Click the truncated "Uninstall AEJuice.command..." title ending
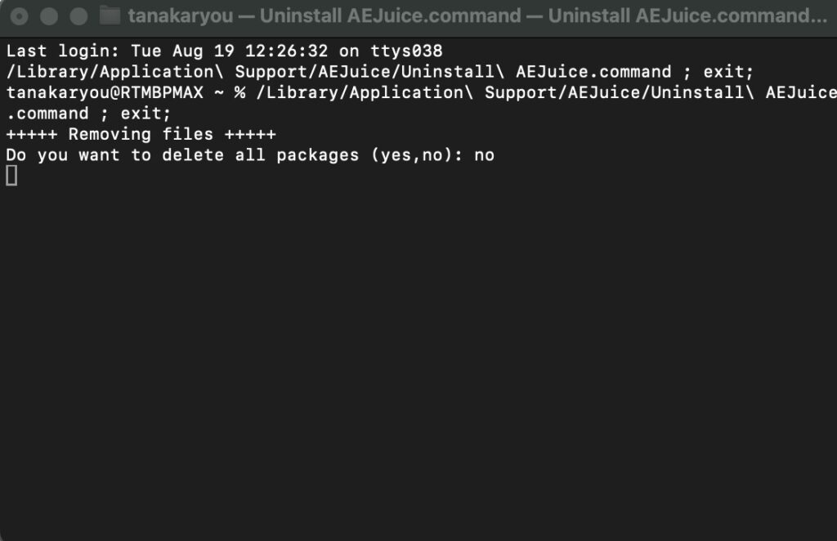The image size is (837, 541). click(x=687, y=16)
